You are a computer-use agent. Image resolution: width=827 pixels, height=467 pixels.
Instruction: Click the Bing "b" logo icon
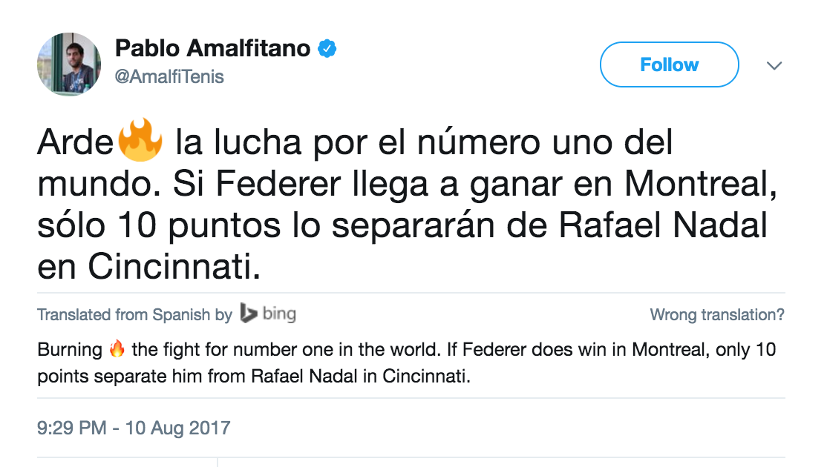pyautogui.click(x=248, y=314)
